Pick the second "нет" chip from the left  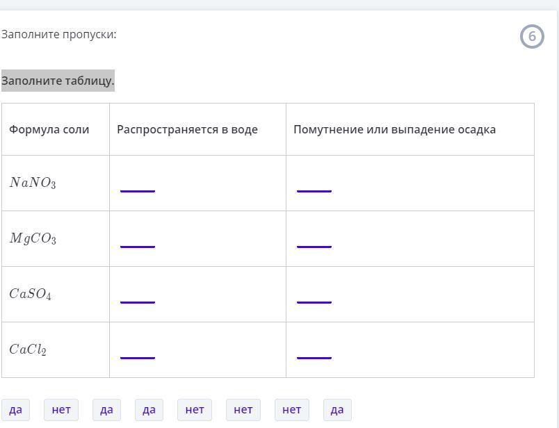[195, 410]
